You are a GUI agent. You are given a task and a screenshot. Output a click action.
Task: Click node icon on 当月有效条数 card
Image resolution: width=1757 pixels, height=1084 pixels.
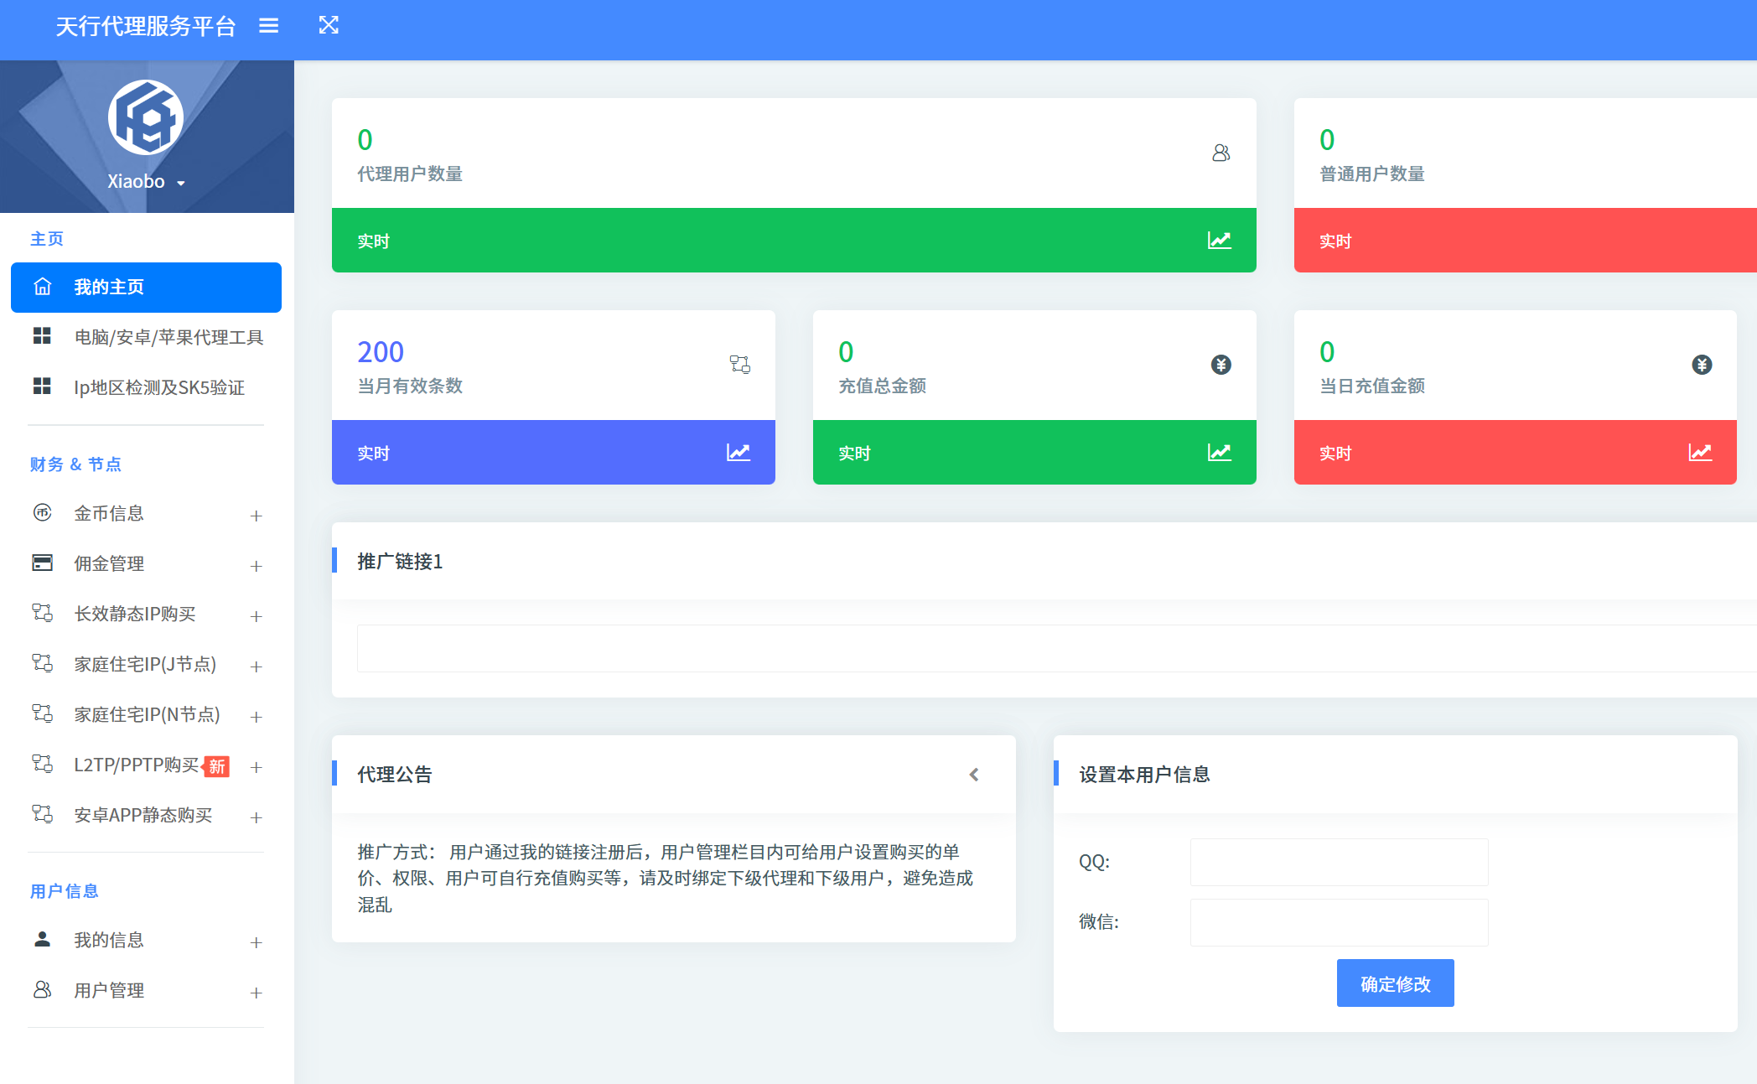click(739, 365)
